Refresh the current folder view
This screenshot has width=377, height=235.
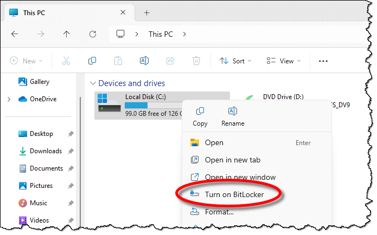coord(93,34)
